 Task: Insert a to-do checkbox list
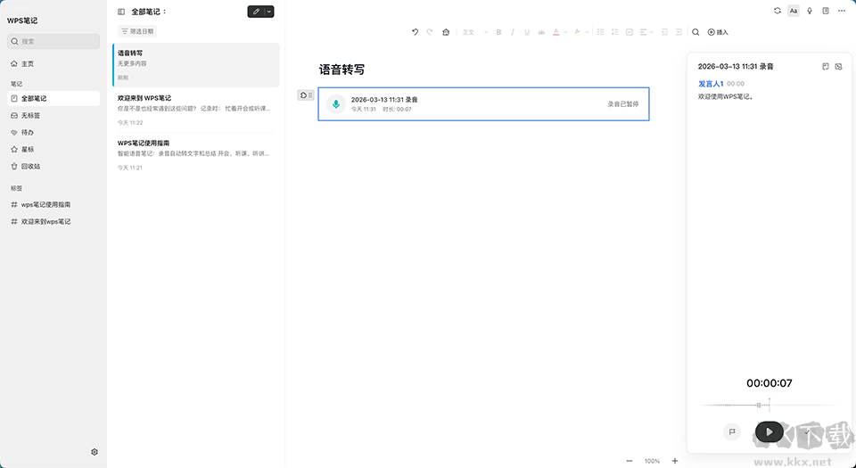(x=629, y=32)
